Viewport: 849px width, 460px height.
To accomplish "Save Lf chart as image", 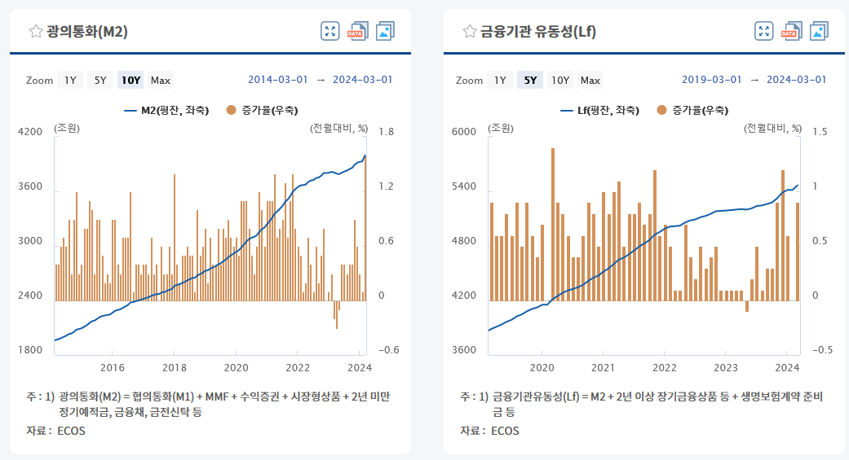I will [x=819, y=32].
